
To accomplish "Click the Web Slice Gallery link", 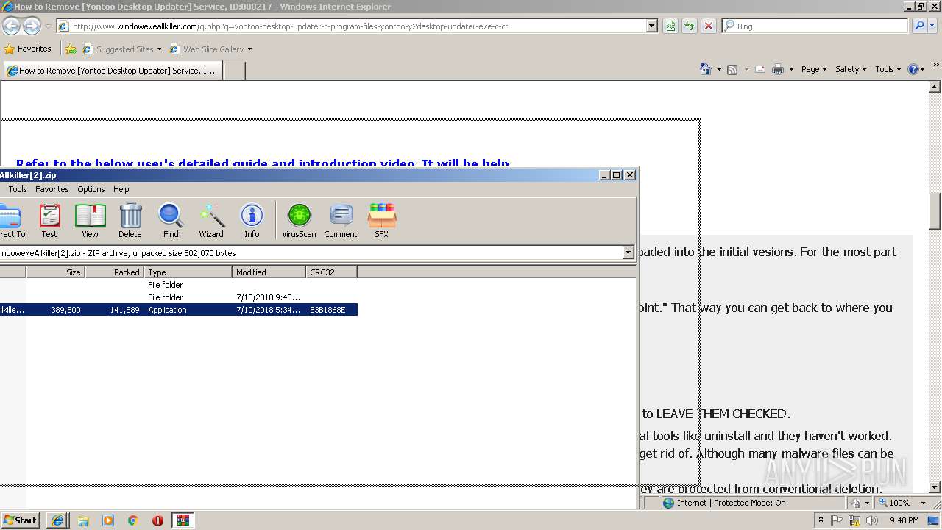I will pos(211,49).
